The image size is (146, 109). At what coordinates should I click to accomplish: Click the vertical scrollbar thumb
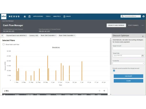tap(111, 52)
